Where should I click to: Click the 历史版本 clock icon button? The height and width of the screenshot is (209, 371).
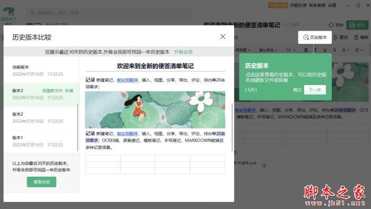(315, 38)
